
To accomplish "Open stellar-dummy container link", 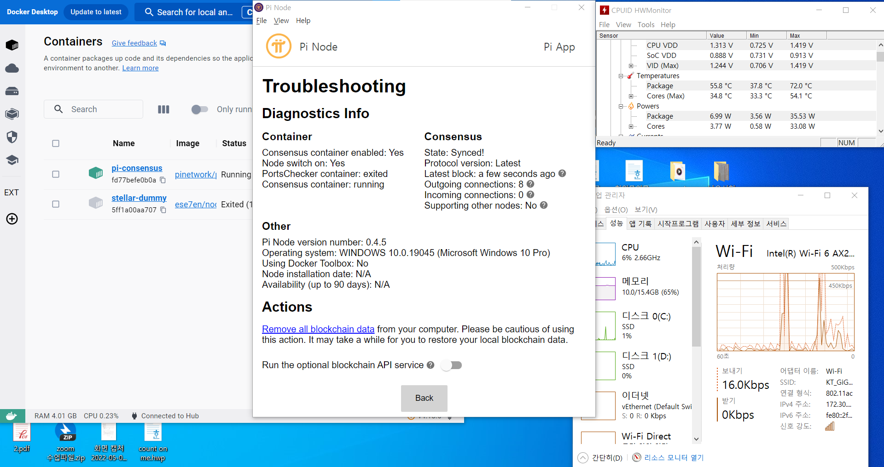I will coord(139,198).
